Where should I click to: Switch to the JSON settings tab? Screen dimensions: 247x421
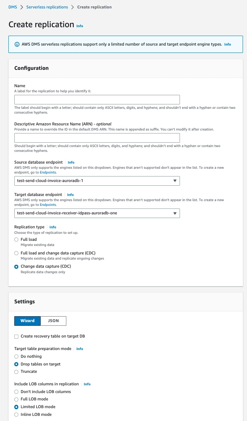(53, 321)
